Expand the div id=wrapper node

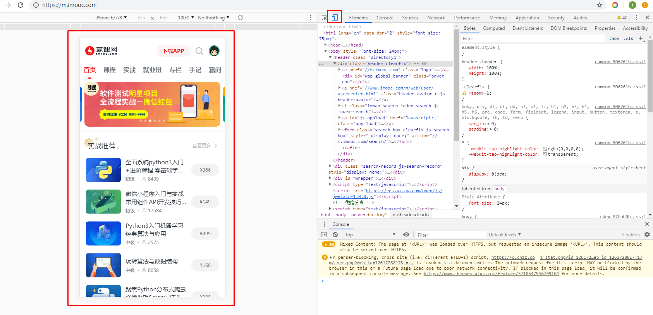330,178
